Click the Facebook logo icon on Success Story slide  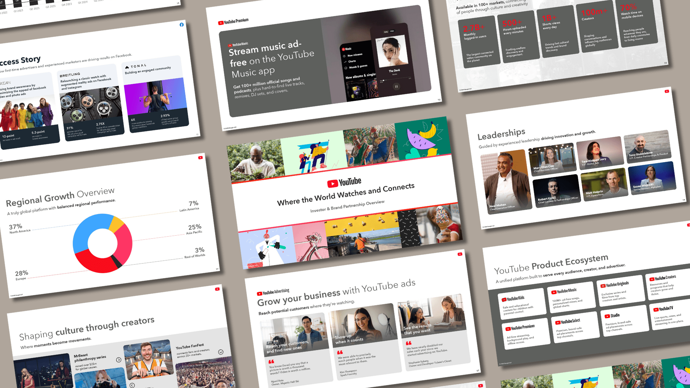click(x=181, y=25)
